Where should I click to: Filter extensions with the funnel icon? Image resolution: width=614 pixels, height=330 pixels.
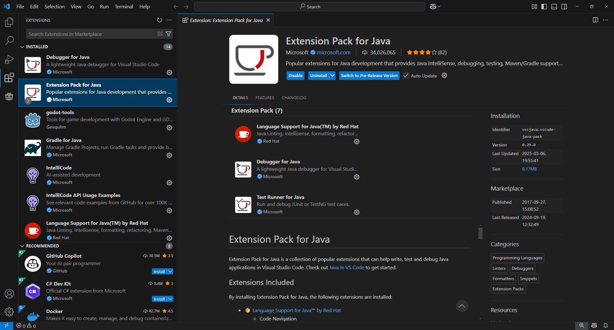pos(169,34)
